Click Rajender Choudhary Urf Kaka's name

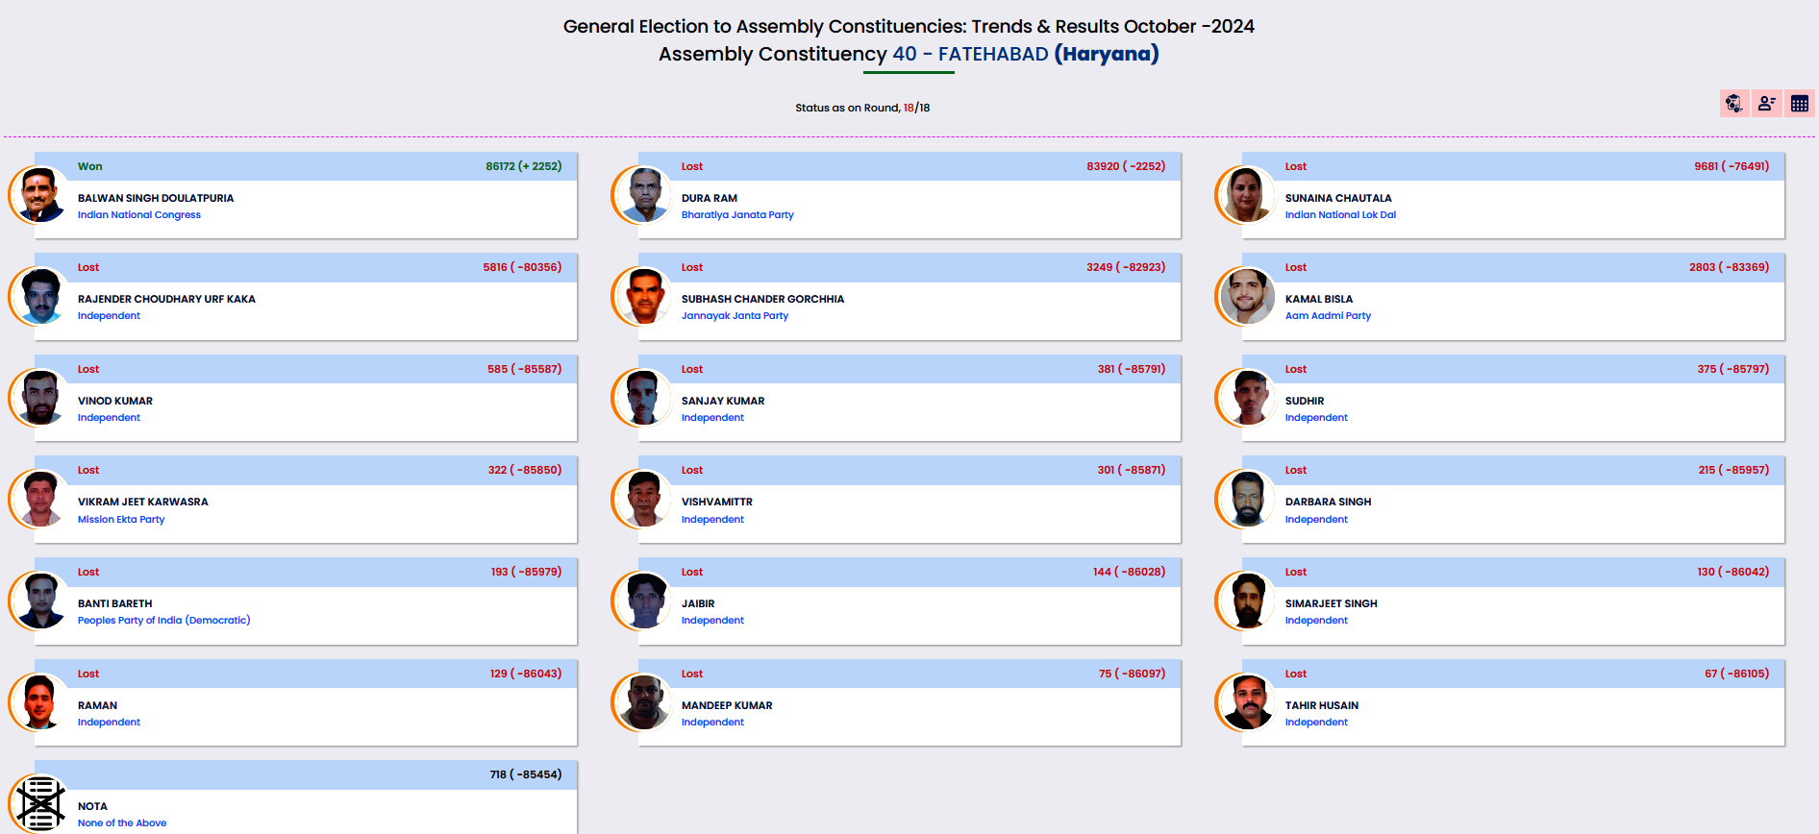(166, 299)
